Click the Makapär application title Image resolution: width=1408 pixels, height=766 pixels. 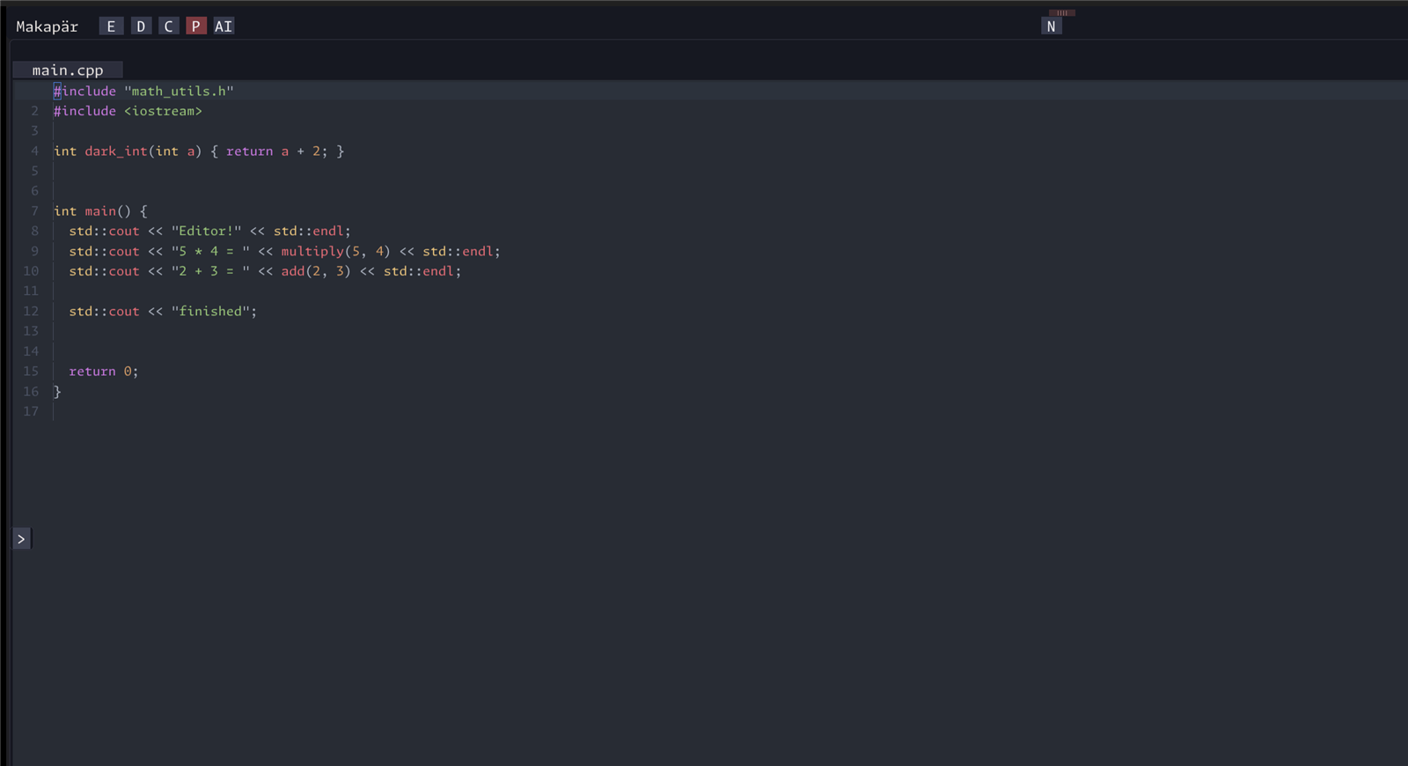point(47,27)
